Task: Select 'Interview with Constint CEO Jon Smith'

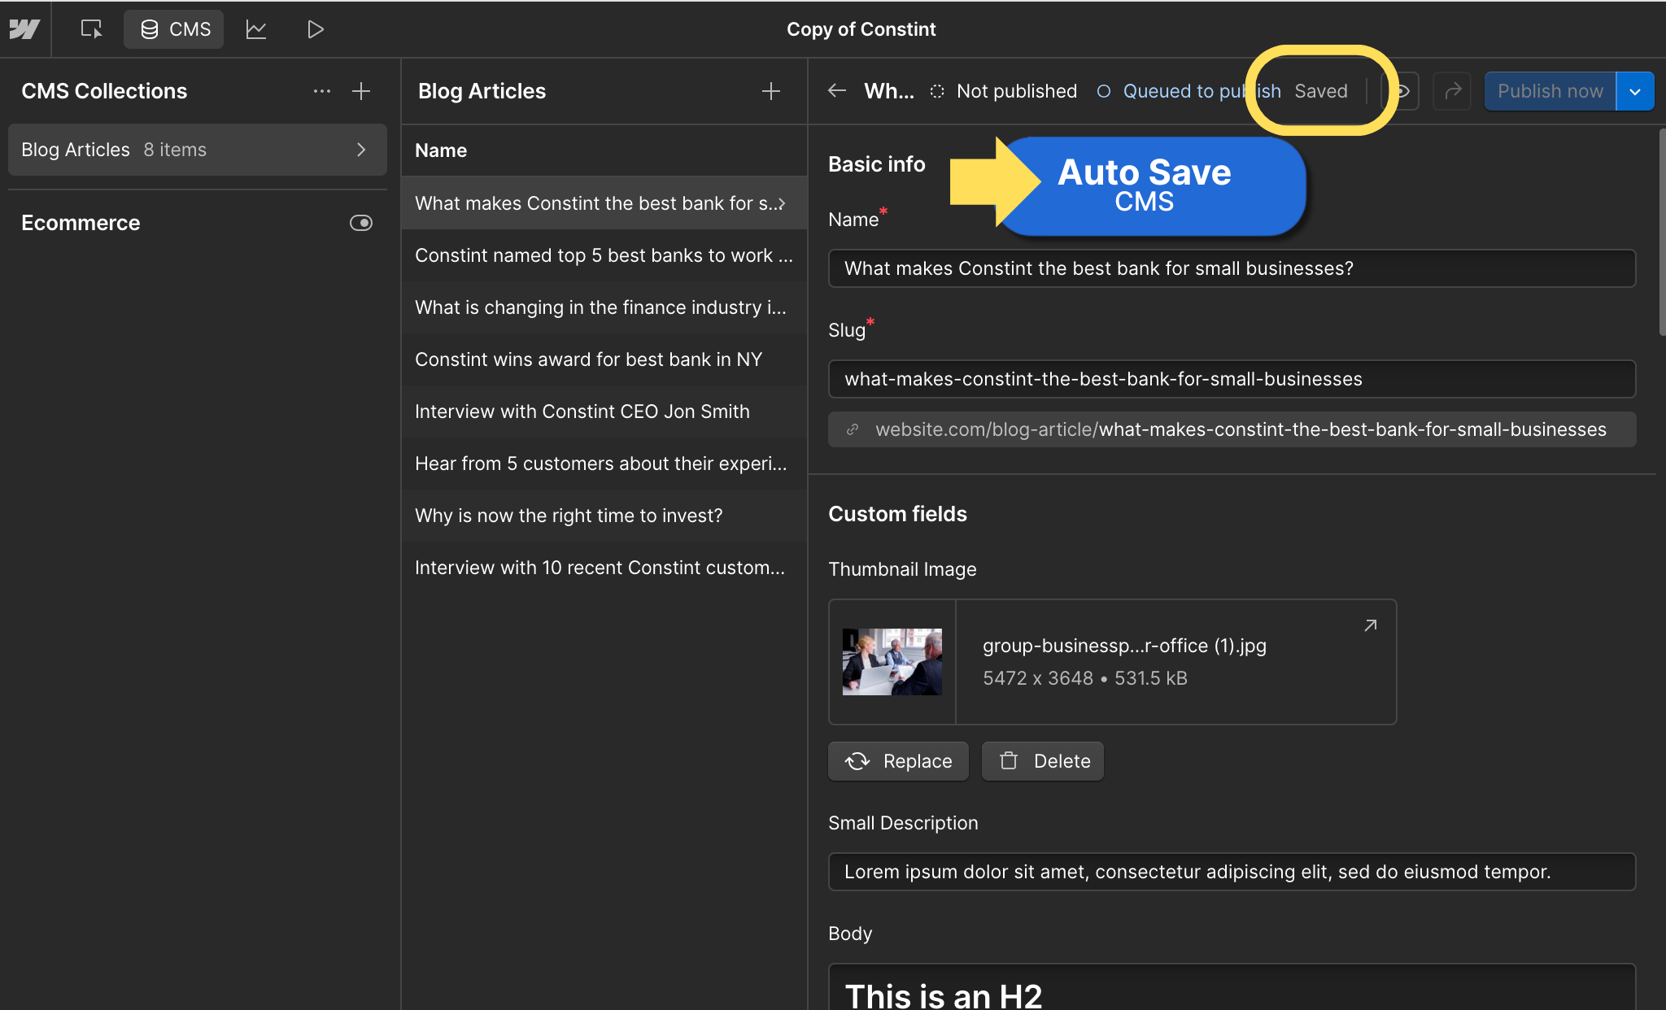Action: [604, 411]
